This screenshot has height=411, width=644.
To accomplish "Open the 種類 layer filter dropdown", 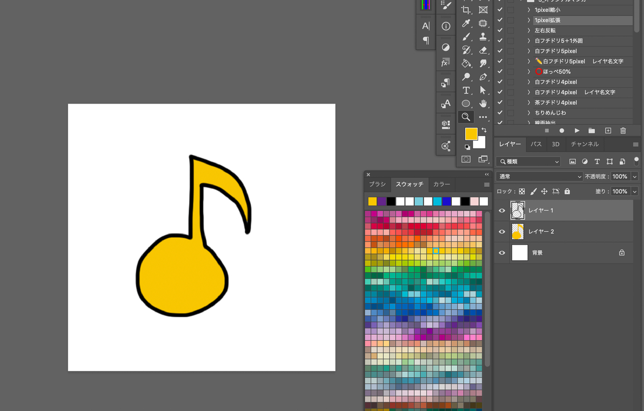I will coord(529,161).
